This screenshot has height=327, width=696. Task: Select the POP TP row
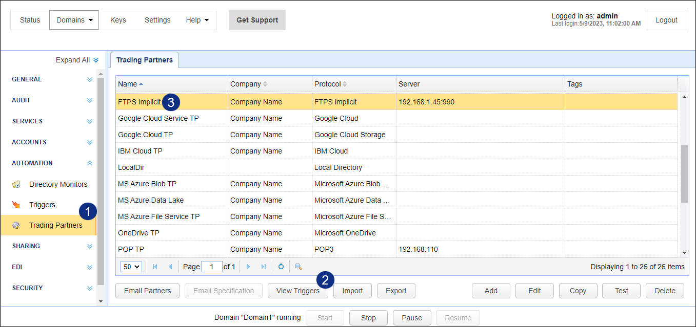point(396,249)
